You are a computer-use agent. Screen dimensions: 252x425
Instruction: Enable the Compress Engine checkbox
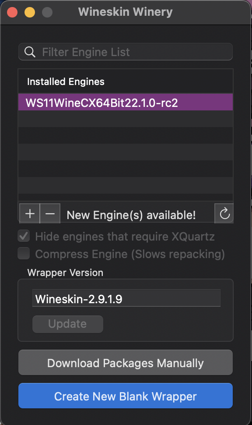[x=24, y=254]
